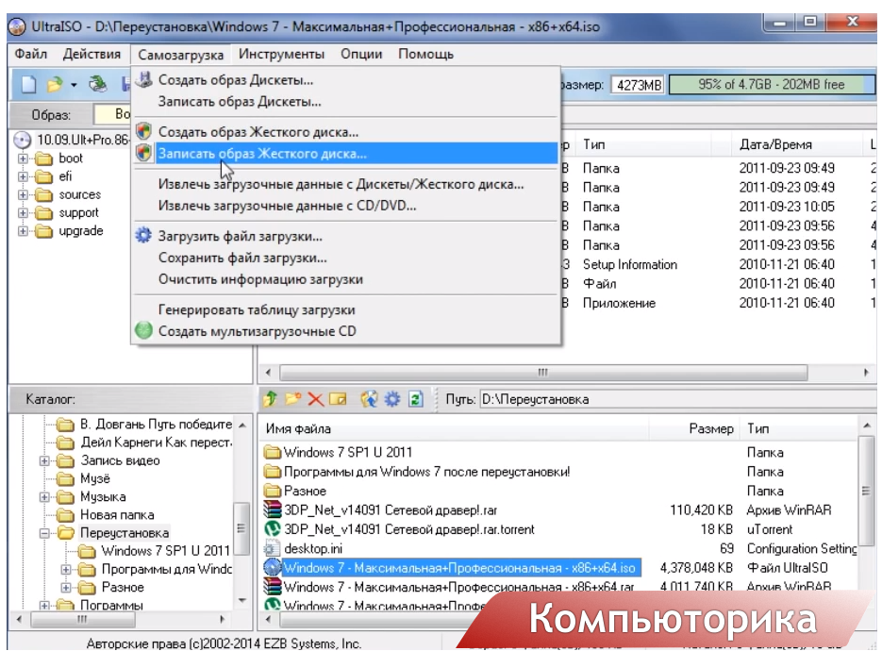Screen dimensions: 882x651
Task: Click green globe icon next to Создать мультизагрузочные CD
Action: click(144, 330)
